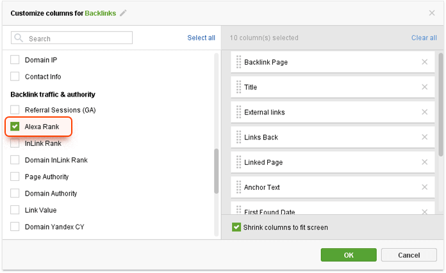Click the left column list scrollbar thumb

(217, 171)
